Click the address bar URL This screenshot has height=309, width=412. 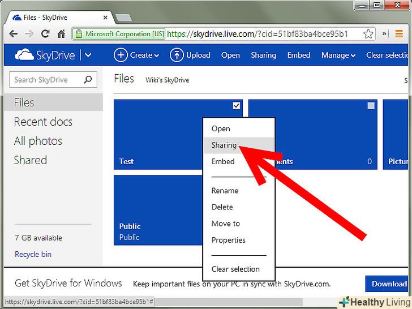tap(257, 34)
